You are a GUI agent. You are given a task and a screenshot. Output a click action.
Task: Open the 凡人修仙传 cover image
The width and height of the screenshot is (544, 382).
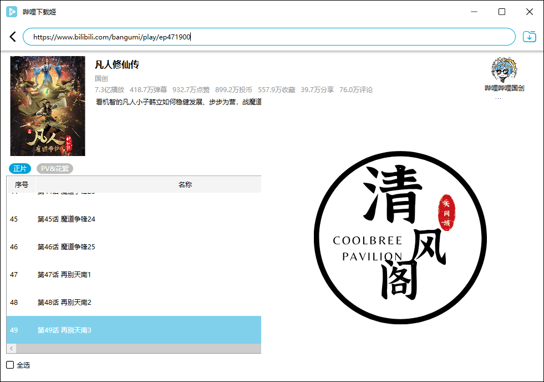[48, 106]
